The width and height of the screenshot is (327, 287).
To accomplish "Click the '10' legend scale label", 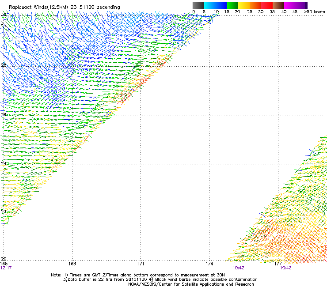I will coord(216,12).
